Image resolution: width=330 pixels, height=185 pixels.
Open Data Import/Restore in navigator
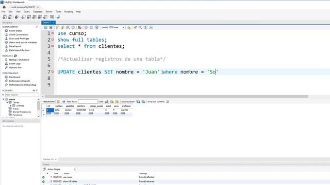click(x=19, y=50)
